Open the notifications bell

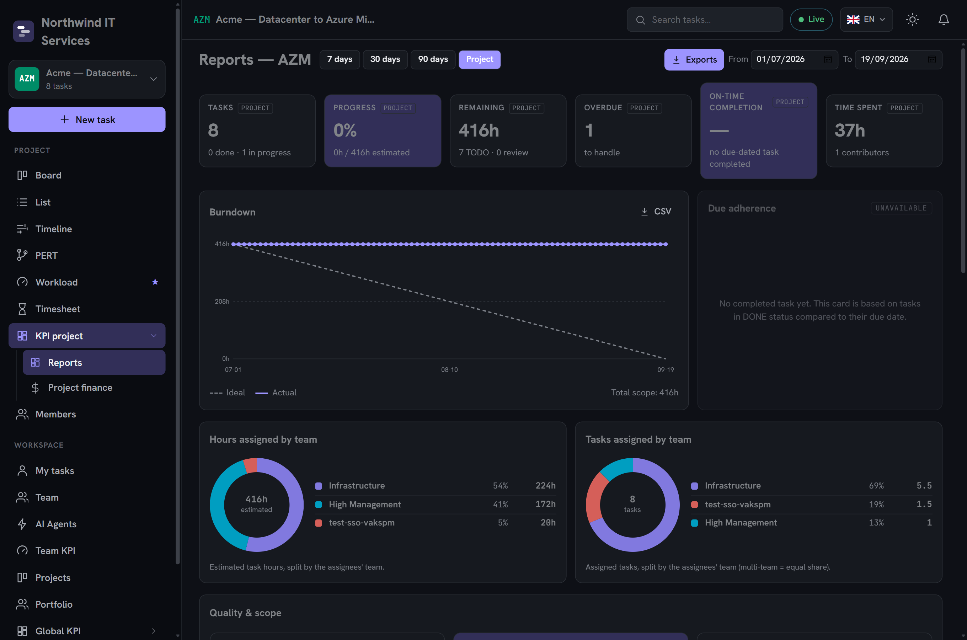click(943, 20)
